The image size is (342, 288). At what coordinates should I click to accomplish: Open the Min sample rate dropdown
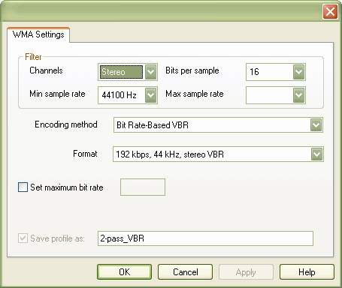pyautogui.click(x=151, y=95)
